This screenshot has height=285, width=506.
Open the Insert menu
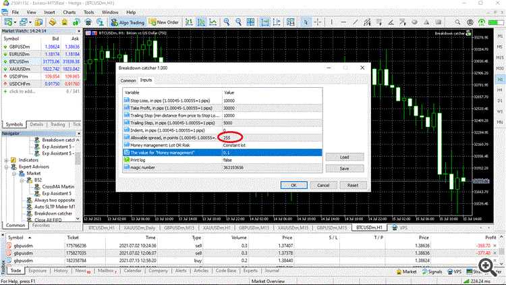[x=49, y=12]
